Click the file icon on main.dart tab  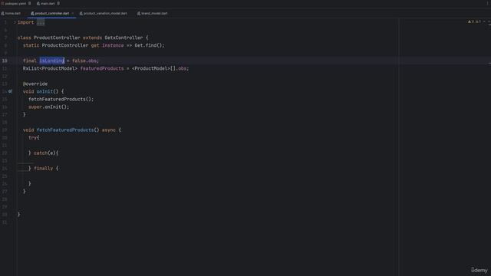pyautogui.click(x=38, y=3)
